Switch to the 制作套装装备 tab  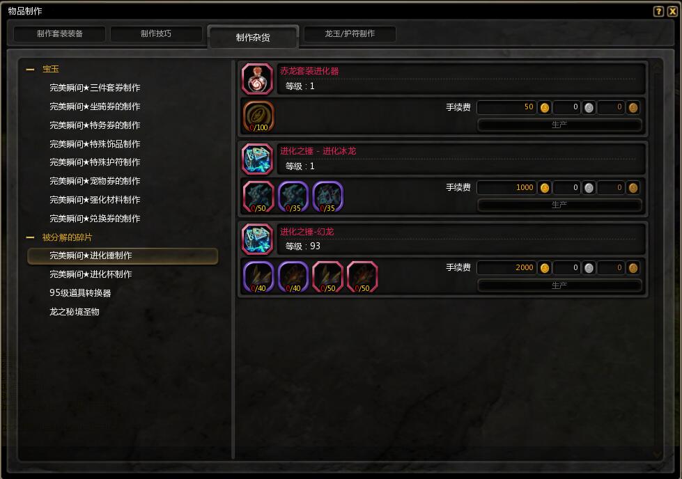pos(60,33)
